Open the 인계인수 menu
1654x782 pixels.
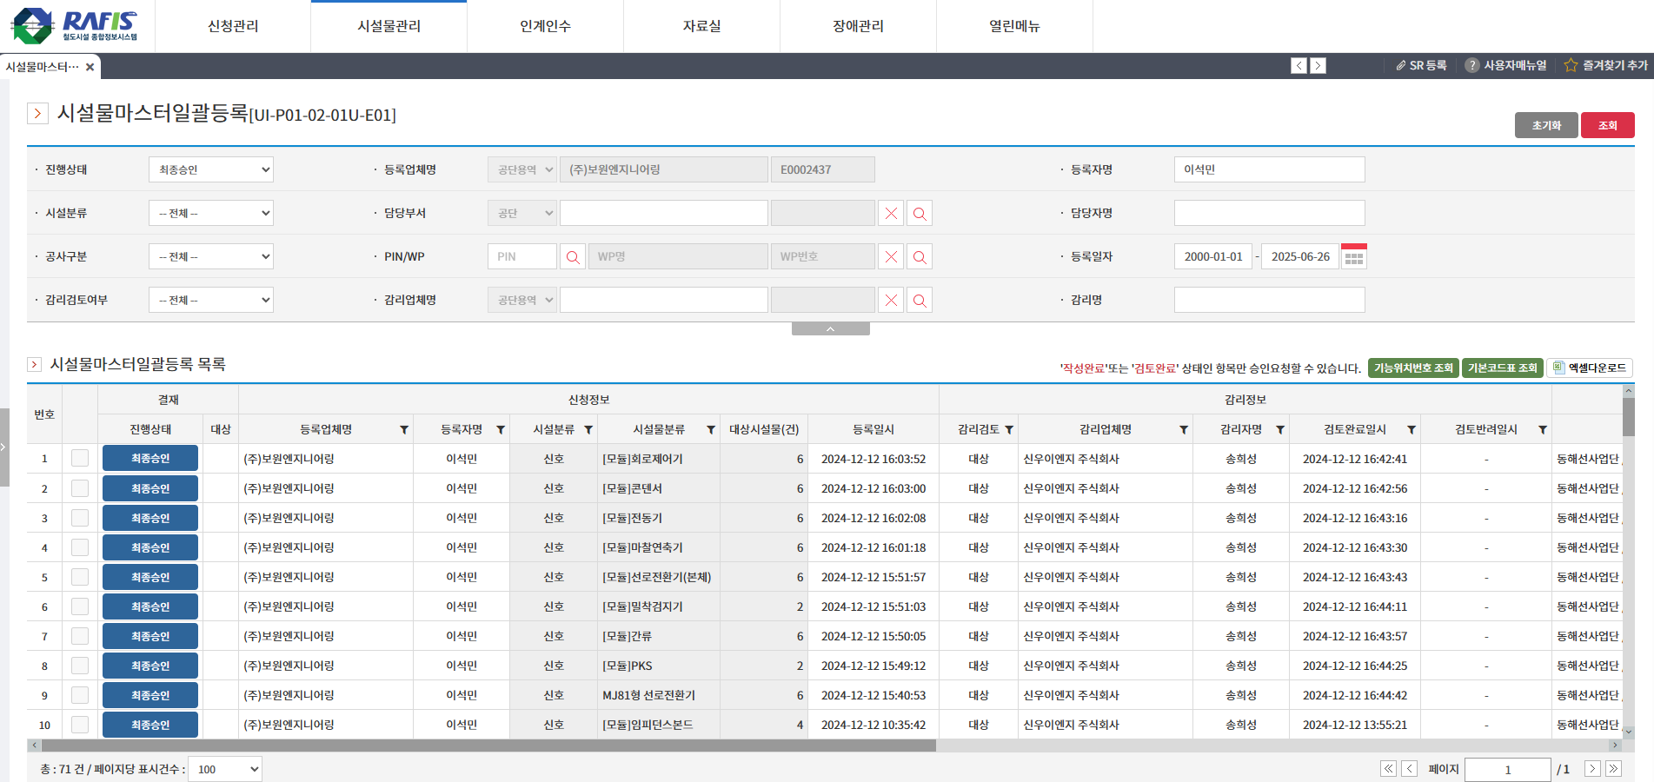(546, 26)
